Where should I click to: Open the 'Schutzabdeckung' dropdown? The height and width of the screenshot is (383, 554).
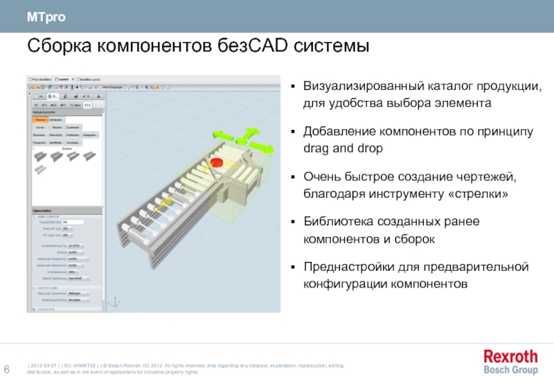pos(73,272)
